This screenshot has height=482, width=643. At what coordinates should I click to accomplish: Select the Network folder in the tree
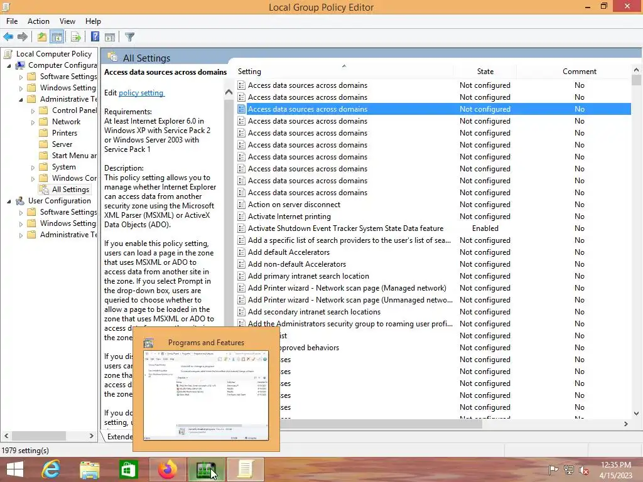(x=66, y=122)
